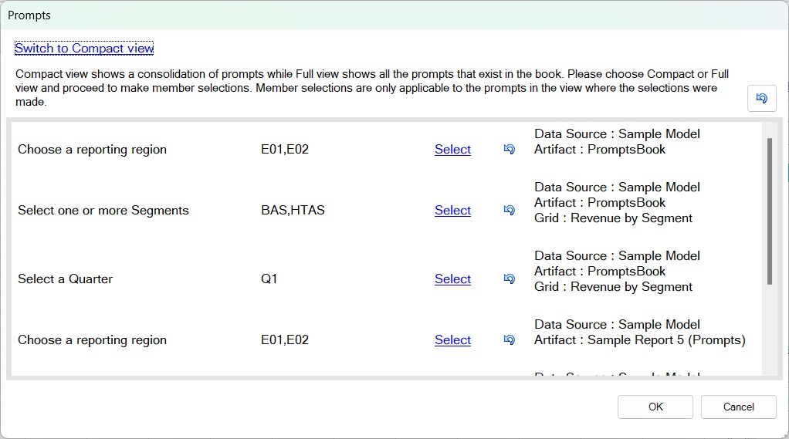Click the Select a Quarter label
The height and width of the screenshot is (439, 789).
[x=65, y=279]
